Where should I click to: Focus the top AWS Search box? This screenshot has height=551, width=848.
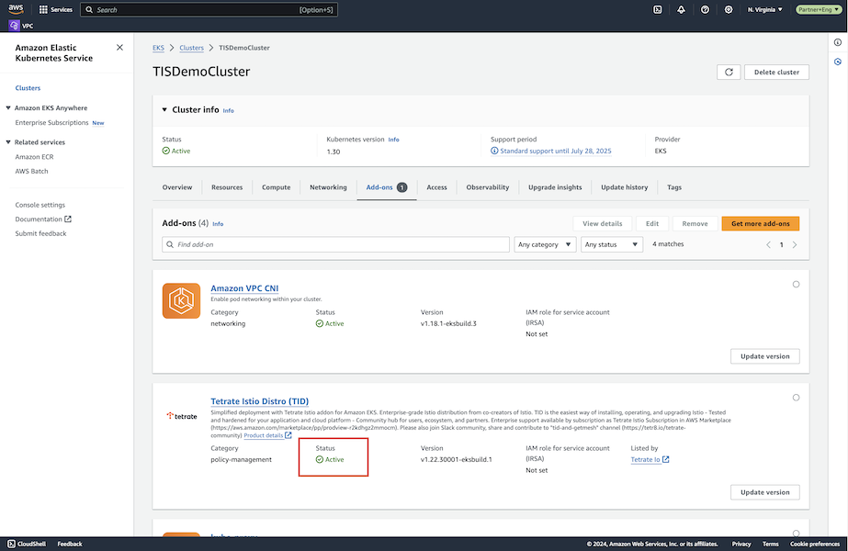(209, 10)
